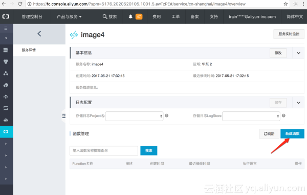The width and height of the screenshot is (307, 195).
Task: Expand the top sidebar down arrow group
Action: tap(6, 38)
